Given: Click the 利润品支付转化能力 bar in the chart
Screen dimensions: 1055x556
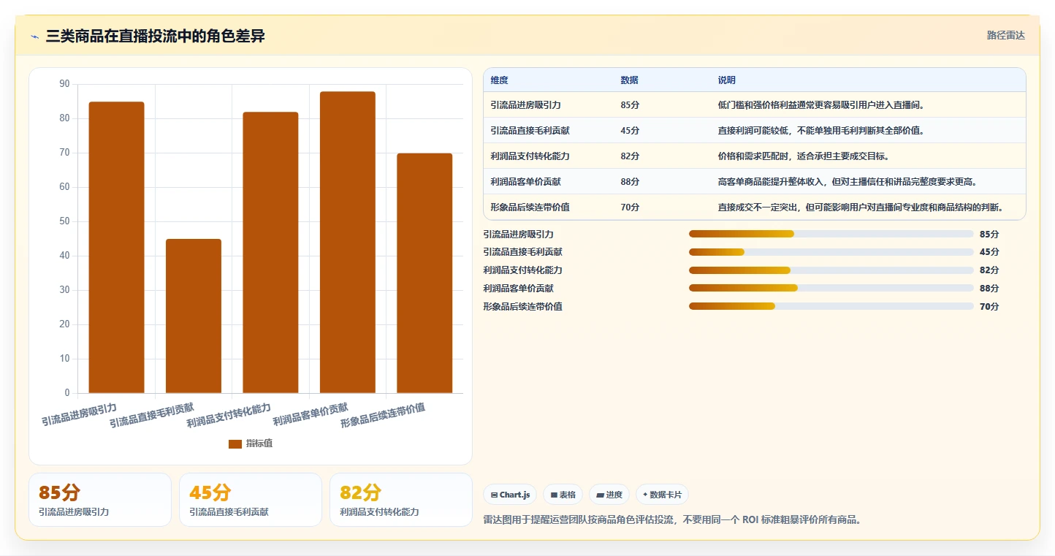Looking at the screenshot, I should coord(270,253).
